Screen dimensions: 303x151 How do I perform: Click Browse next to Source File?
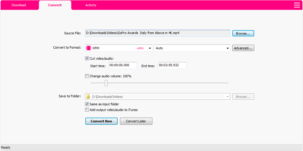(243, 33)
